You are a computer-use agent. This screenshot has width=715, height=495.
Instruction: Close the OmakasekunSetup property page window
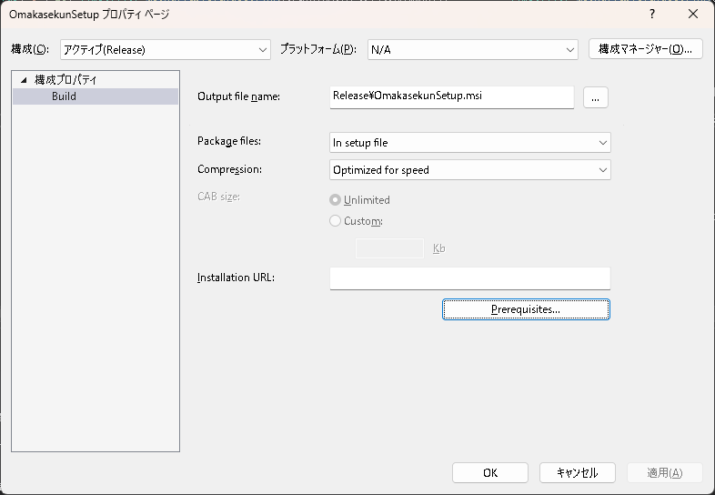[693, 15]
